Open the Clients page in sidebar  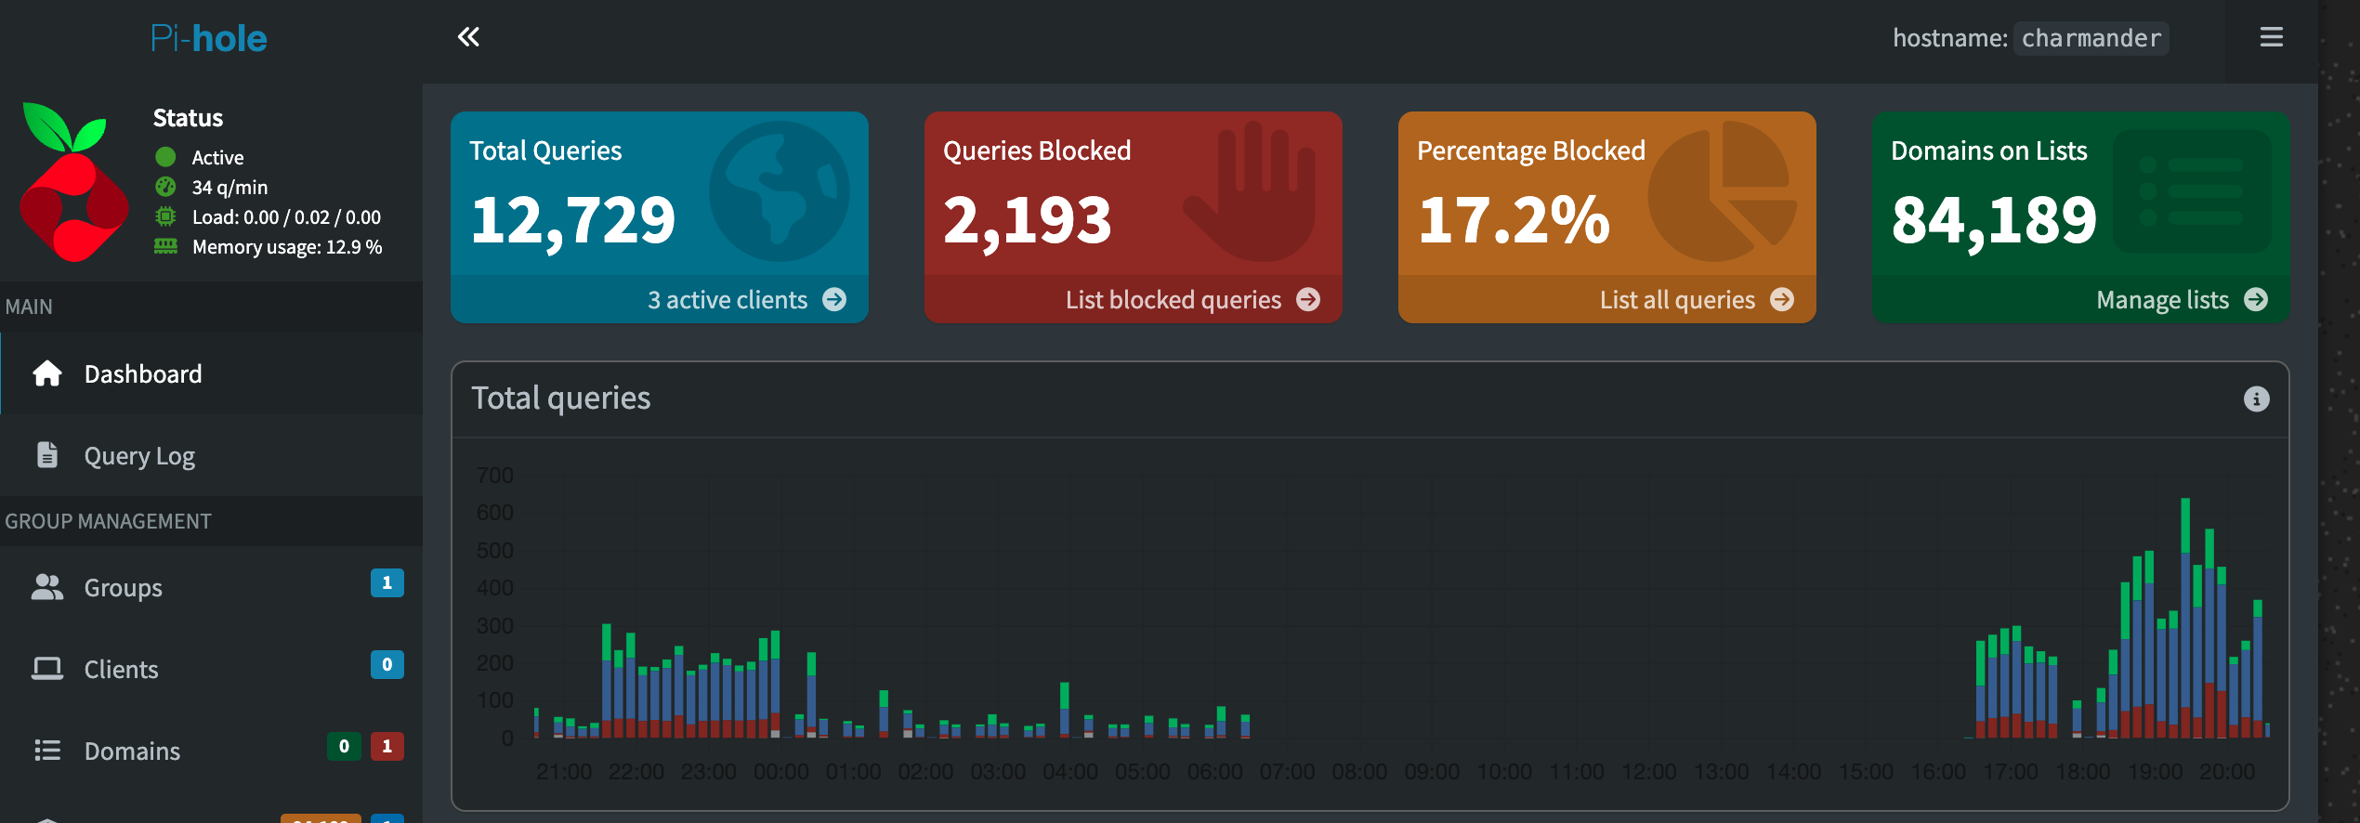pyautogui.click(x=121, y=670)
